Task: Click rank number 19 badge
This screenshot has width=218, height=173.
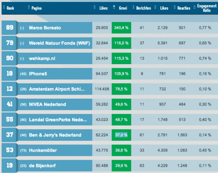Action: [x=10, y=165]
